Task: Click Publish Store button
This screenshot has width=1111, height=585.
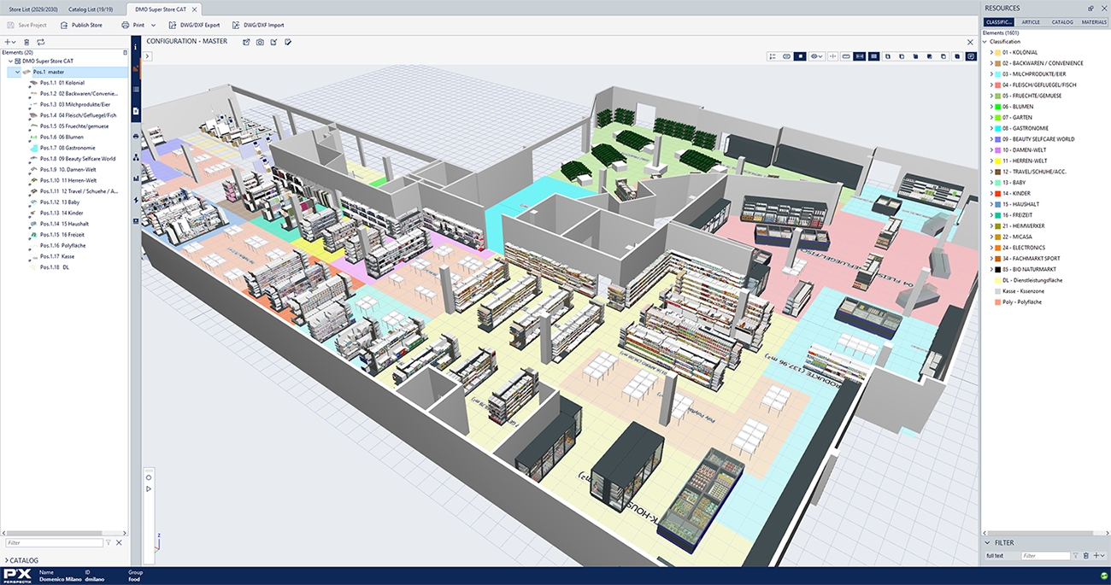Action: point(80,26)
